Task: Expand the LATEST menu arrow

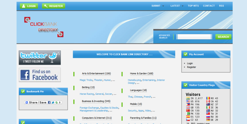Action: pyautogui.click(x=183, y=6)
